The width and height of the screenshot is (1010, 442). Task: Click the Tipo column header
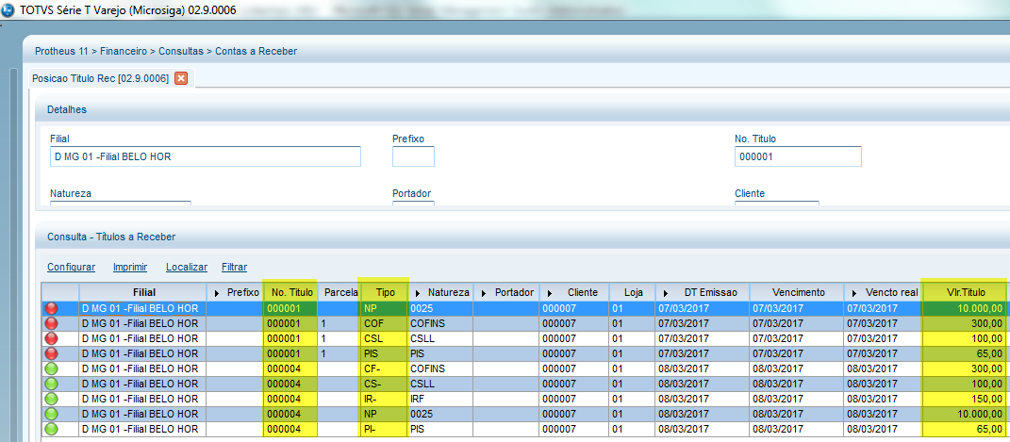coord(385,292)
